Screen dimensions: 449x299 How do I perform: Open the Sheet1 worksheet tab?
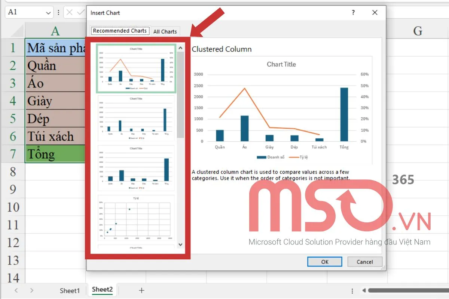tap(70, 290)
